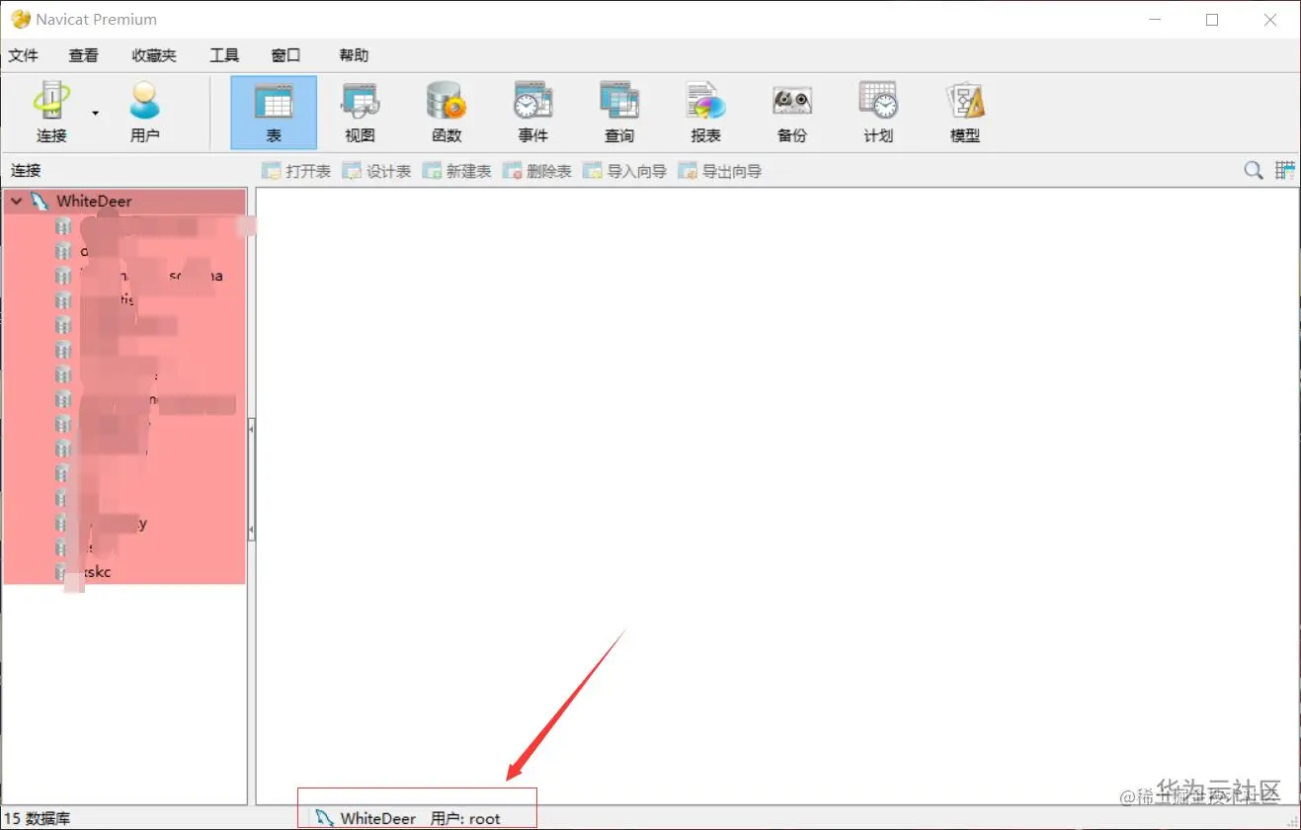Click the magnifier search icon

[x=1253, y=171]
